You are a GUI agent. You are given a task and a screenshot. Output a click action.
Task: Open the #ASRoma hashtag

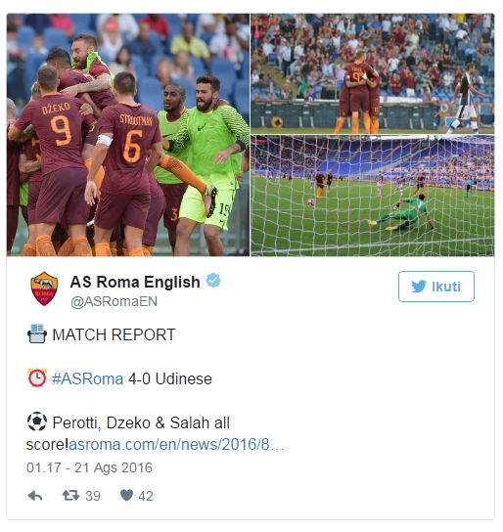87,379
